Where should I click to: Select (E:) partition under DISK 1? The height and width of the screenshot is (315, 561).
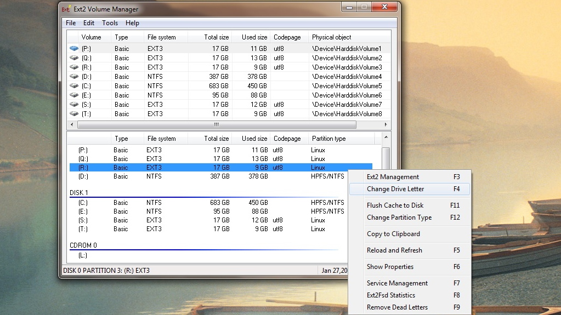[209, 211]
